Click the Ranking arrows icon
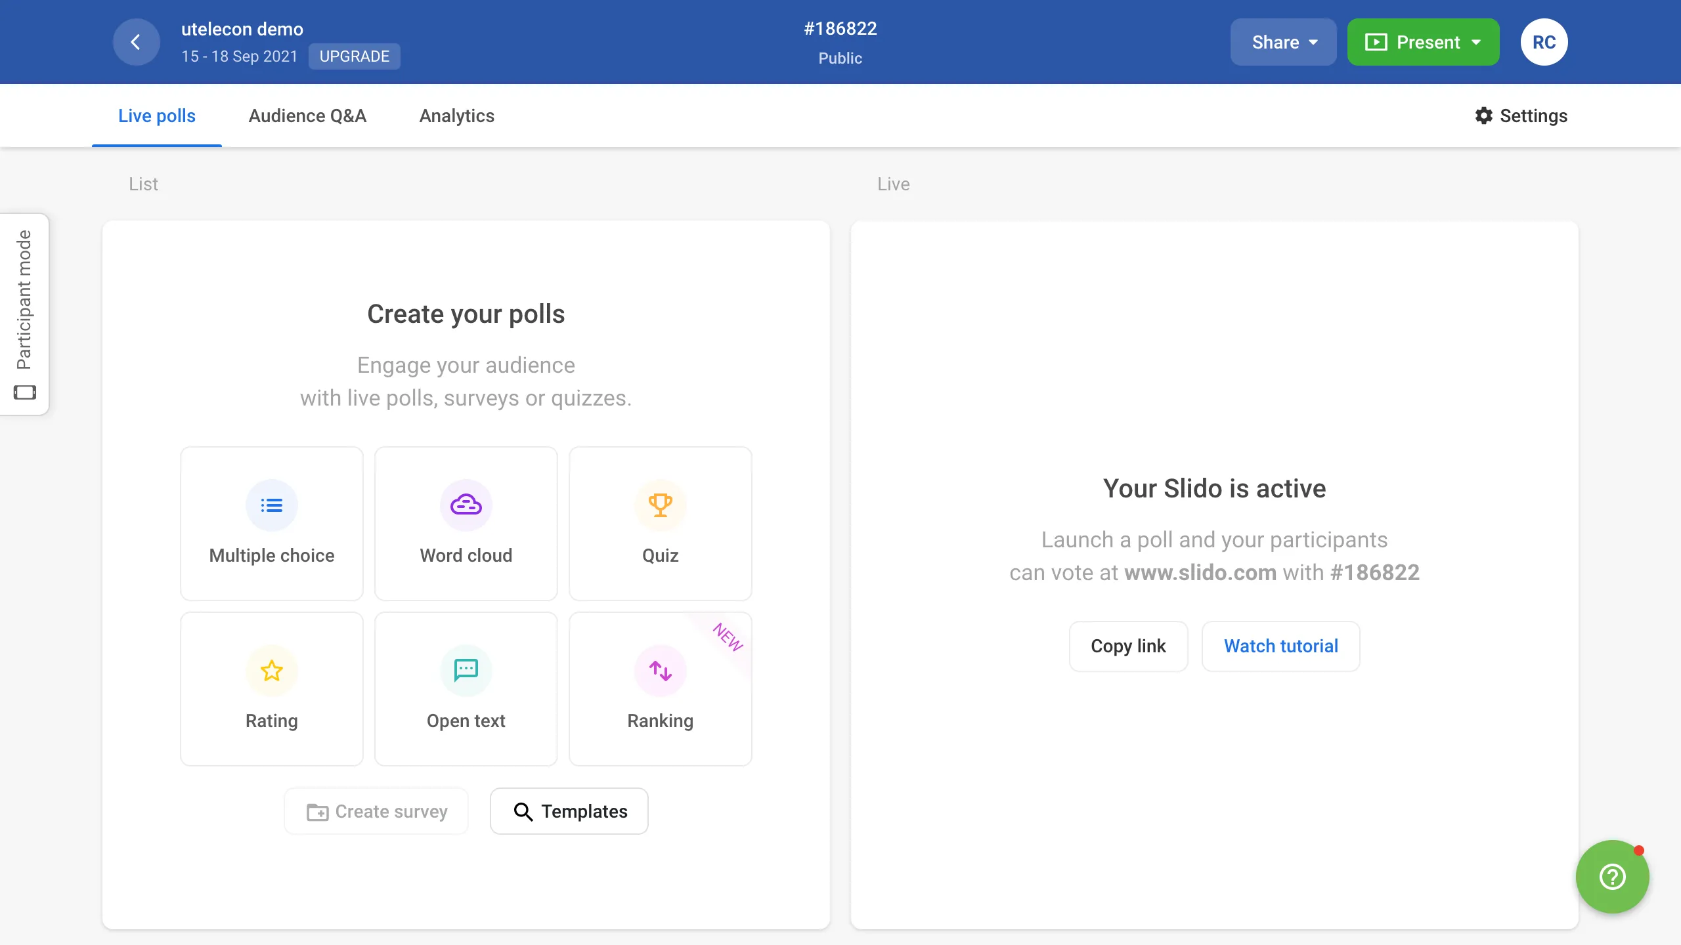This screenshot has height=945, width=1681. tap(660, 671)
